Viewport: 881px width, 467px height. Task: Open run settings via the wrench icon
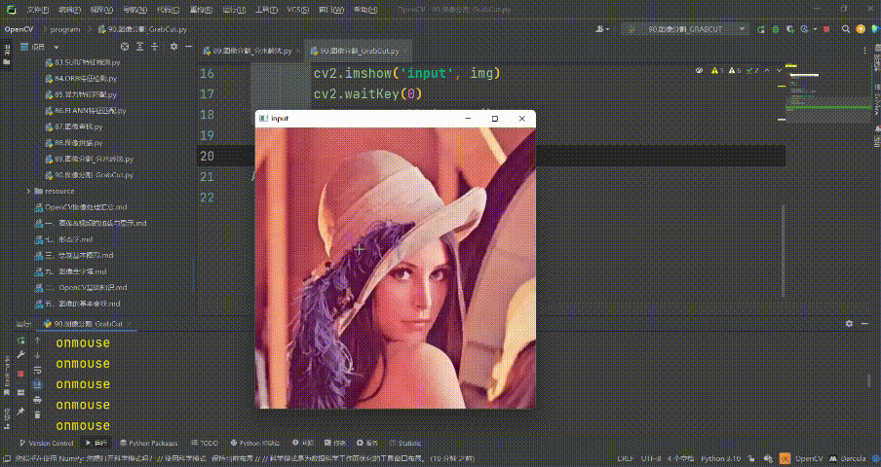(x=20, y=355)
